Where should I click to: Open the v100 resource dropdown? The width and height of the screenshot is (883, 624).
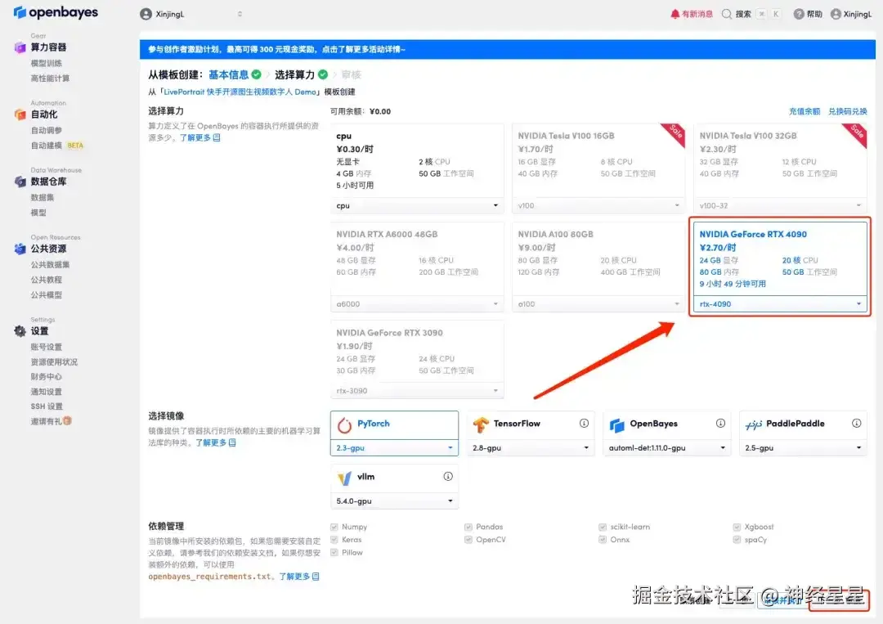598,205
